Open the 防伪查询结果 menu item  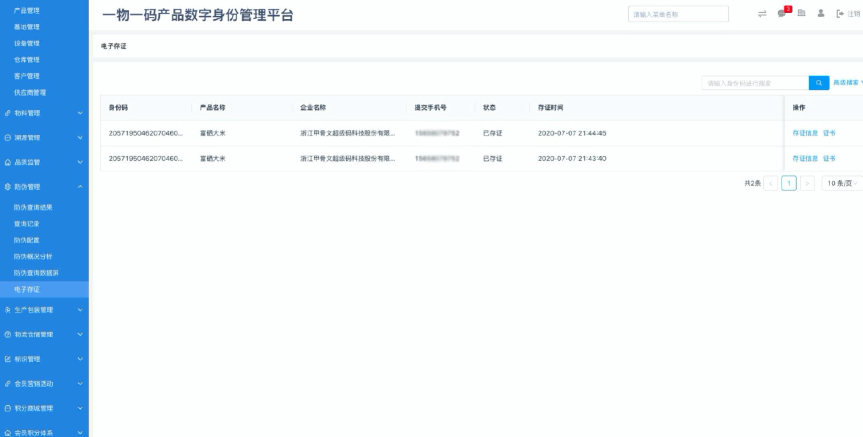tap(33, 207)
